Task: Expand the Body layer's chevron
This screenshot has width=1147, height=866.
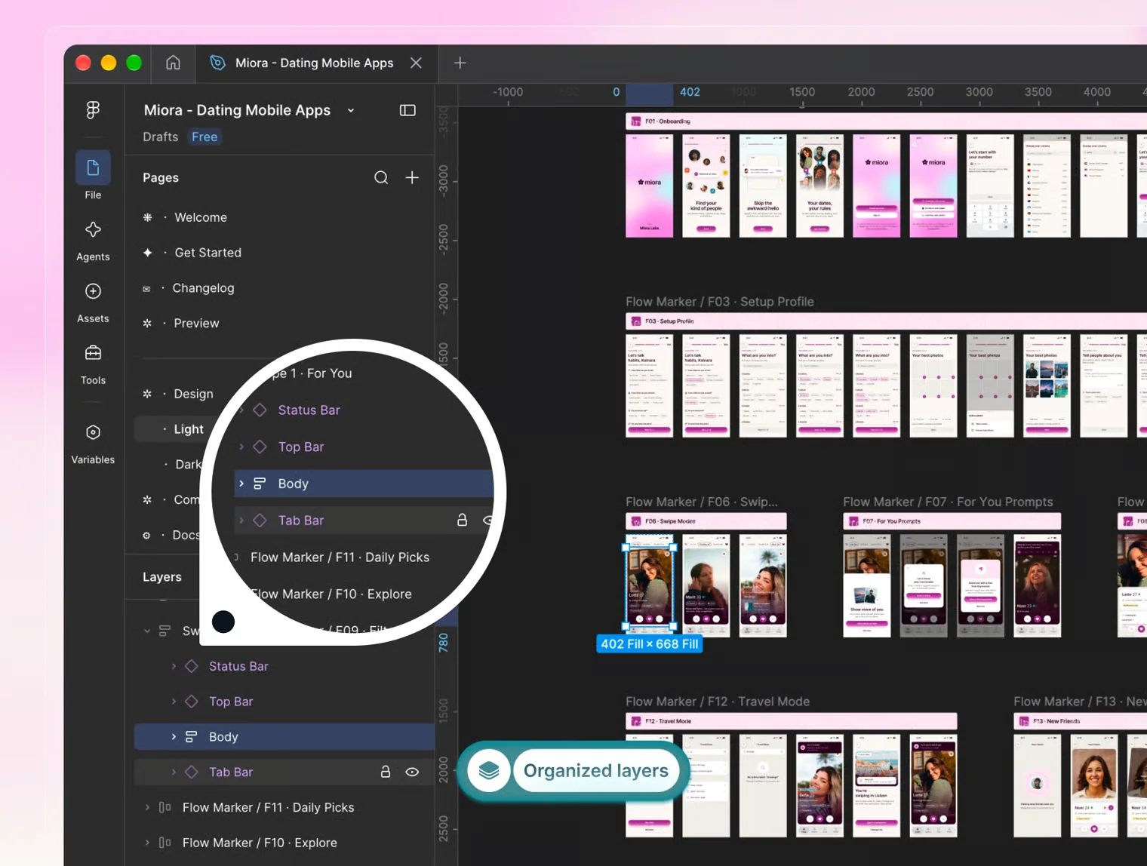Action: tap(174, 736)
